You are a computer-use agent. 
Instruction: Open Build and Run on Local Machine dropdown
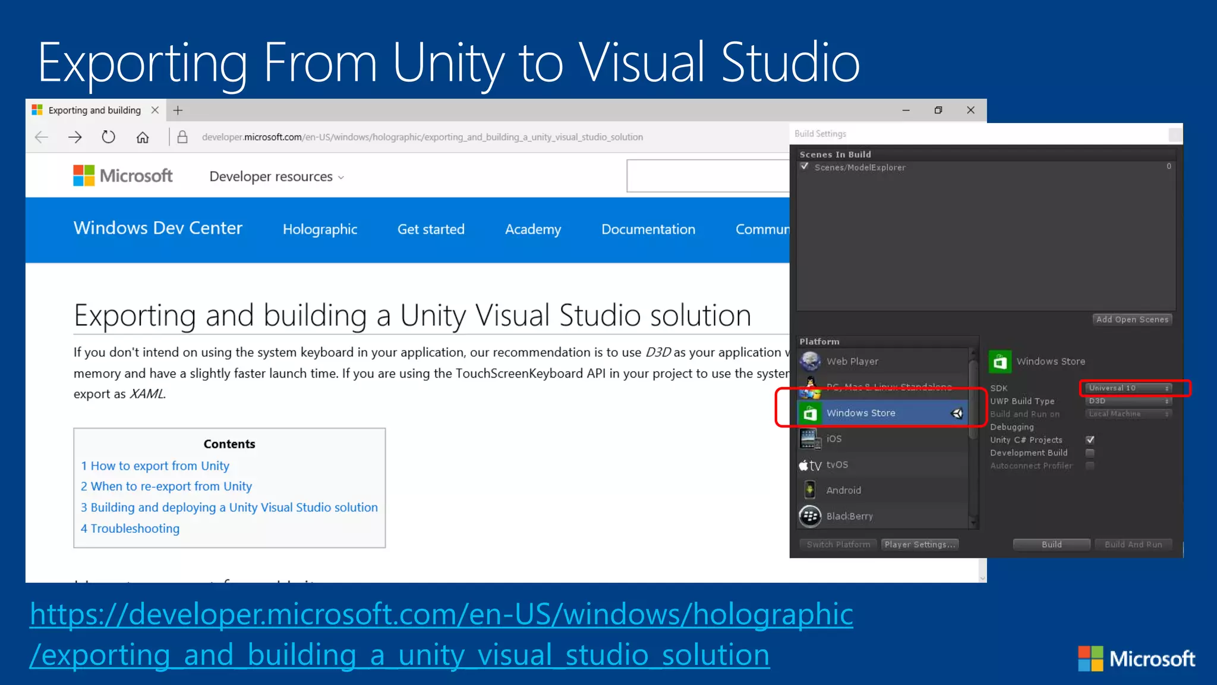(x=1128, y=414)
